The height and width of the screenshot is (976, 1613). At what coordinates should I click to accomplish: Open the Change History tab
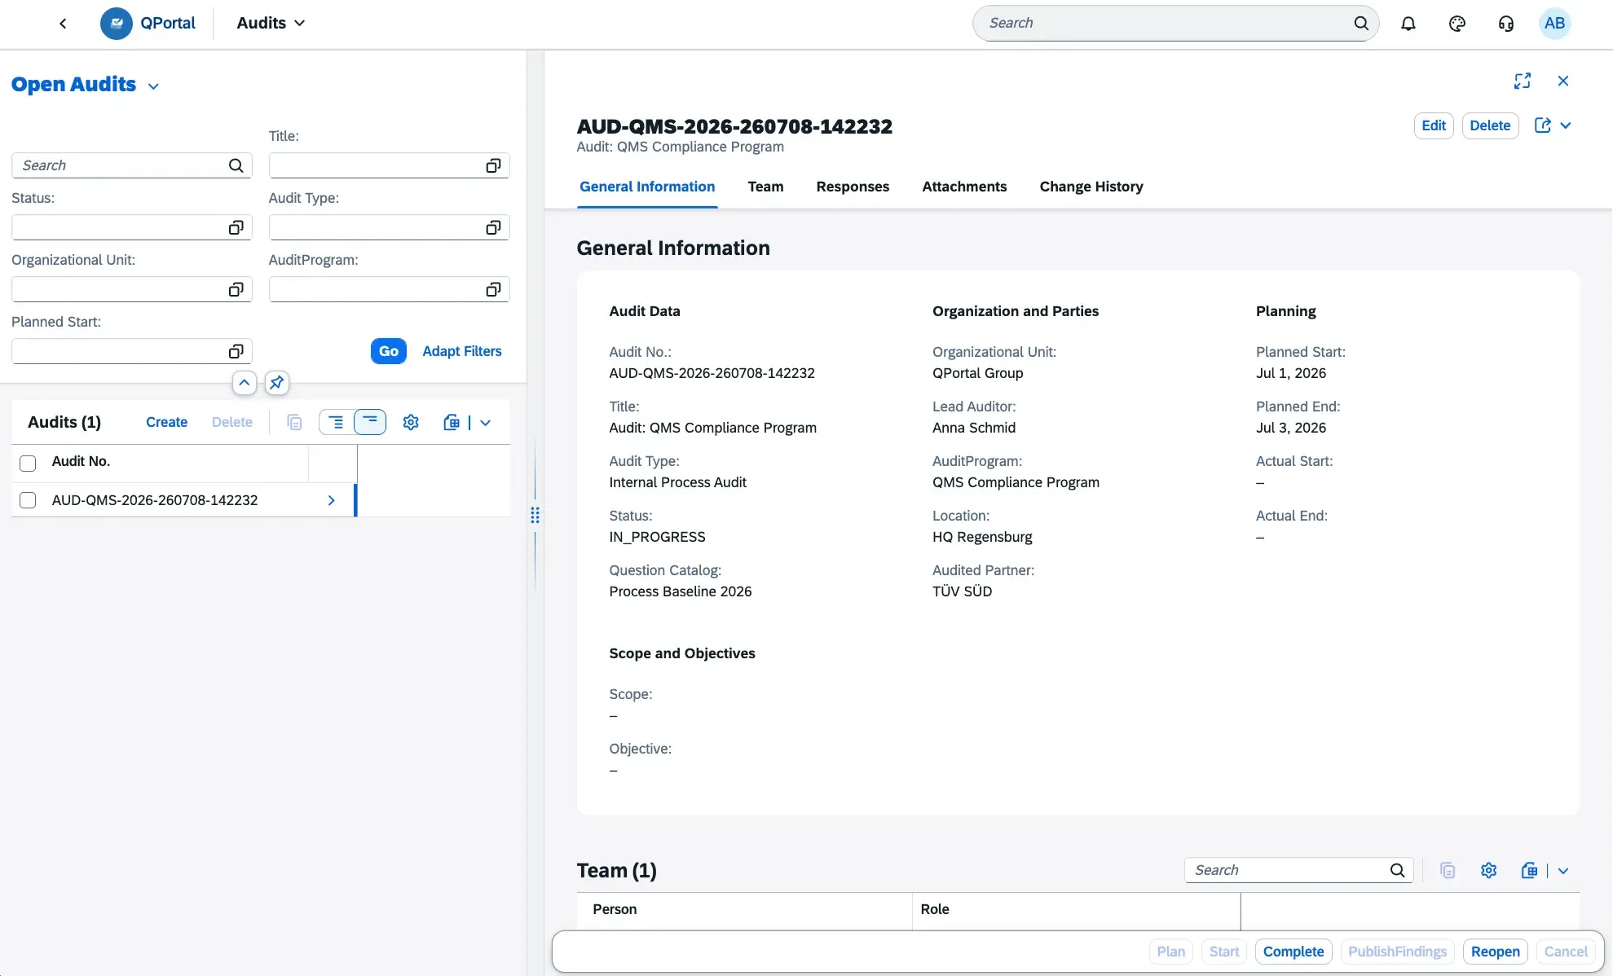[x=1091, y=187]
